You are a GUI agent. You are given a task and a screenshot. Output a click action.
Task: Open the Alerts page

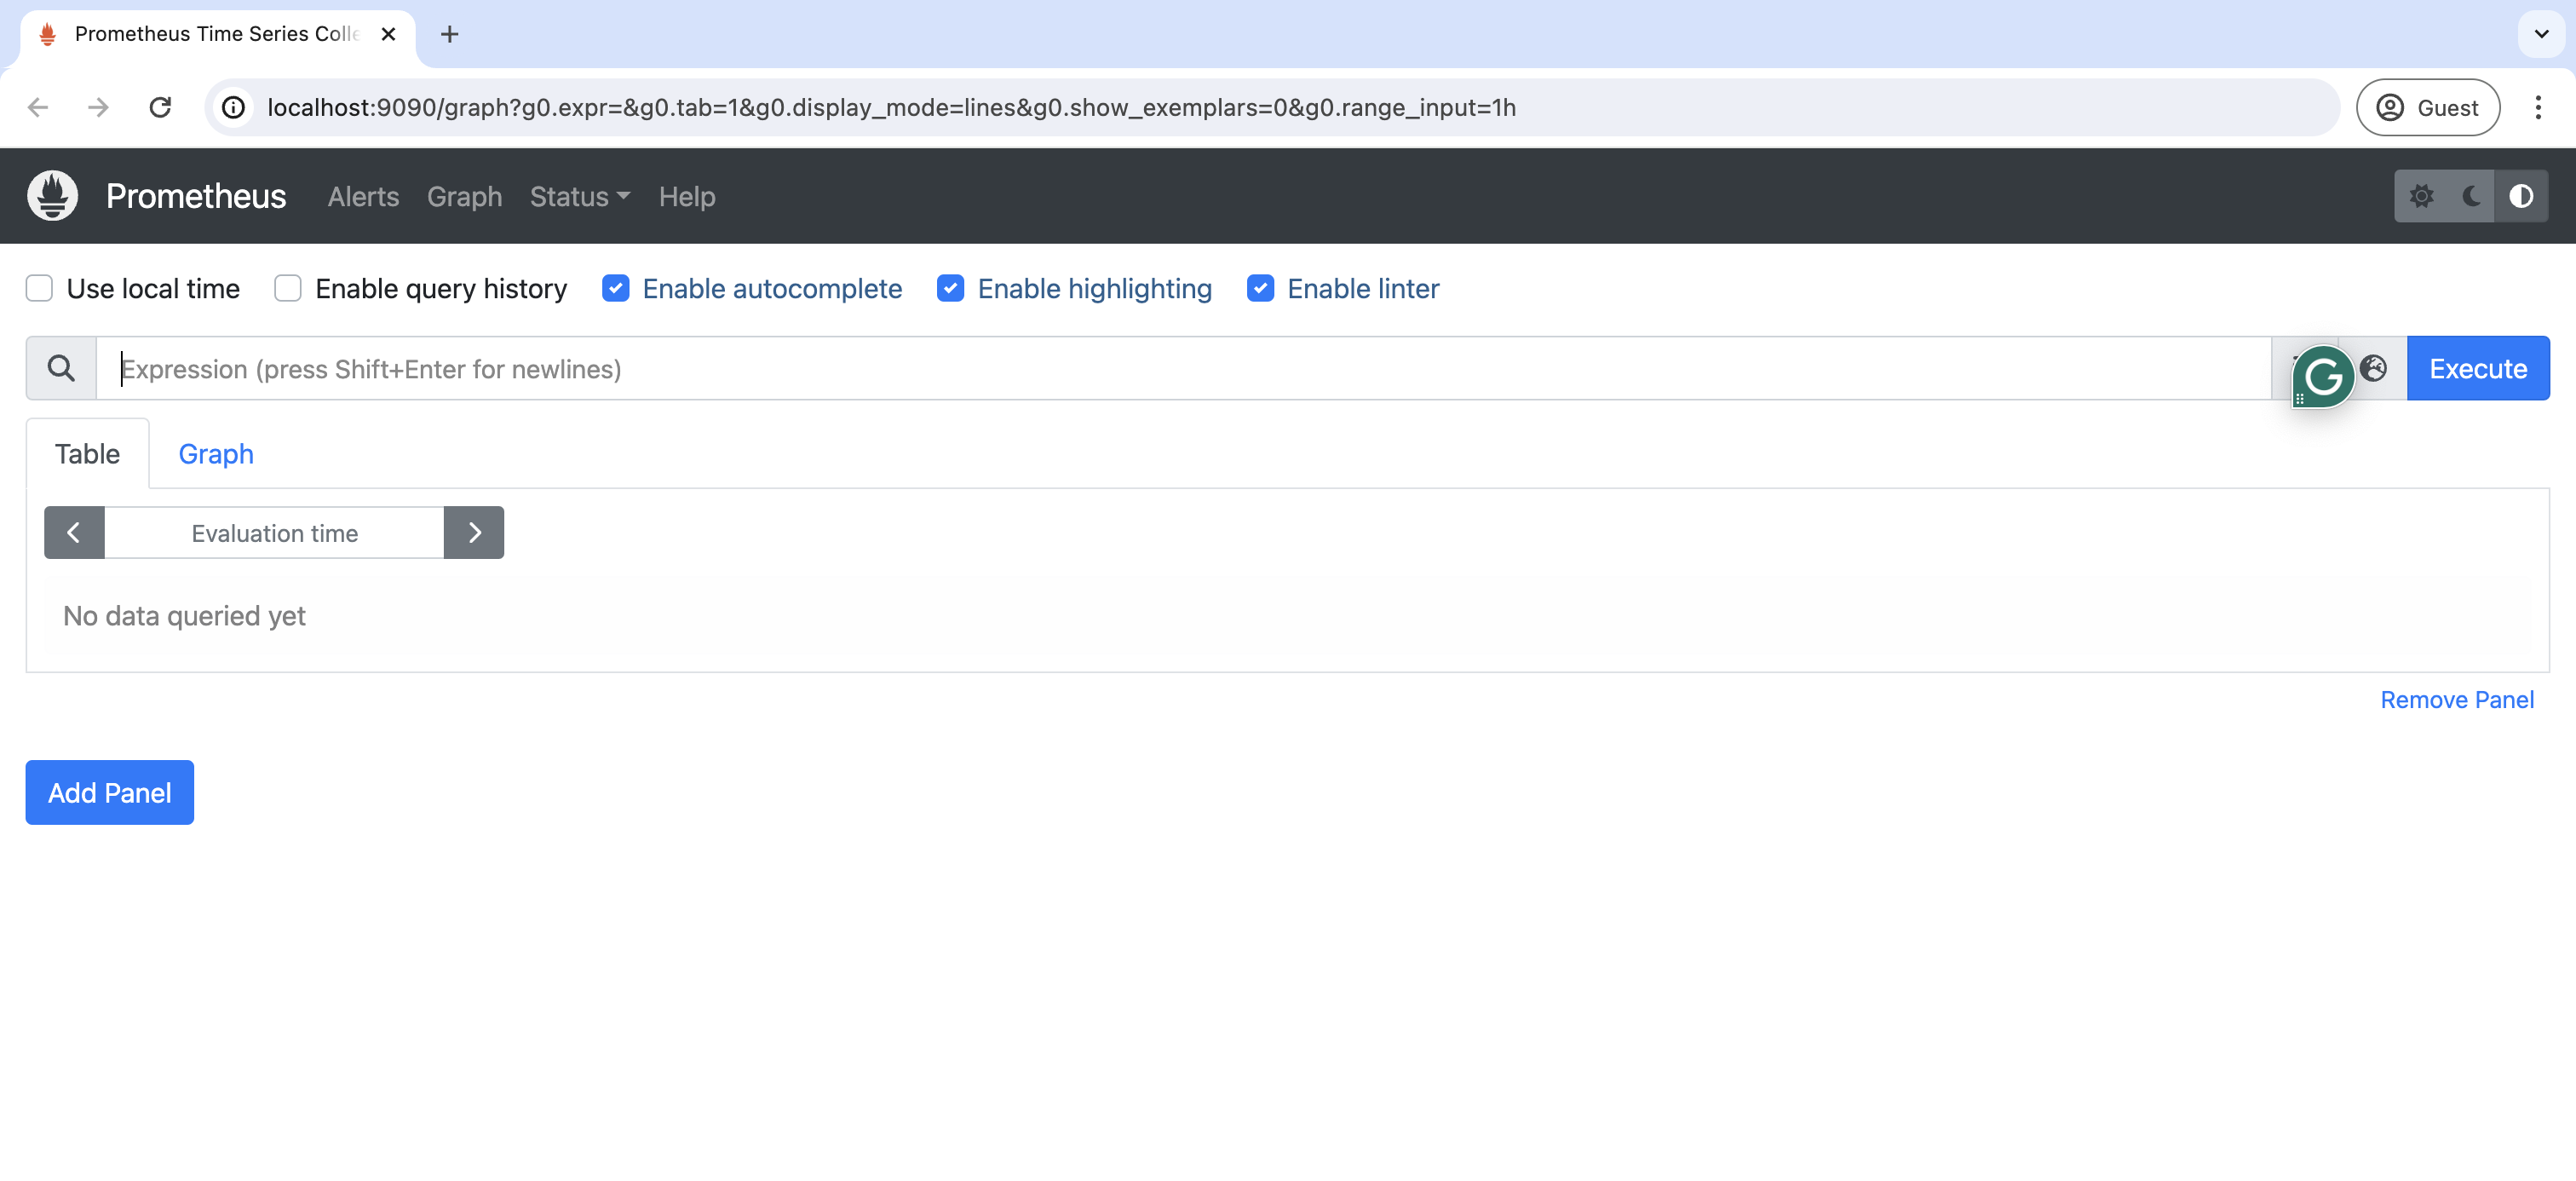(363, 196)
